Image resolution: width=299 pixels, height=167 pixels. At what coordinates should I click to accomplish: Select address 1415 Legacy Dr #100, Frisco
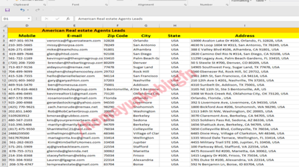[244, 155]
